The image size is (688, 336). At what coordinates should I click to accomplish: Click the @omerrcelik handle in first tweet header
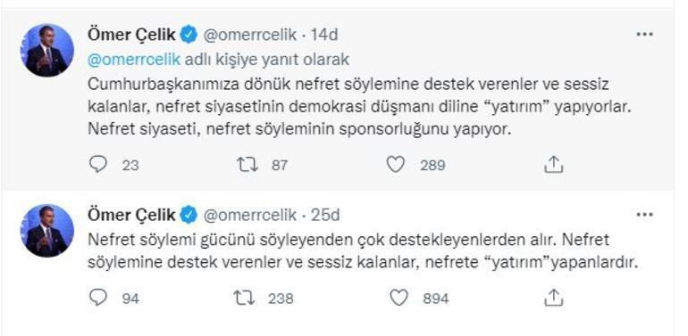click(249, 35)
